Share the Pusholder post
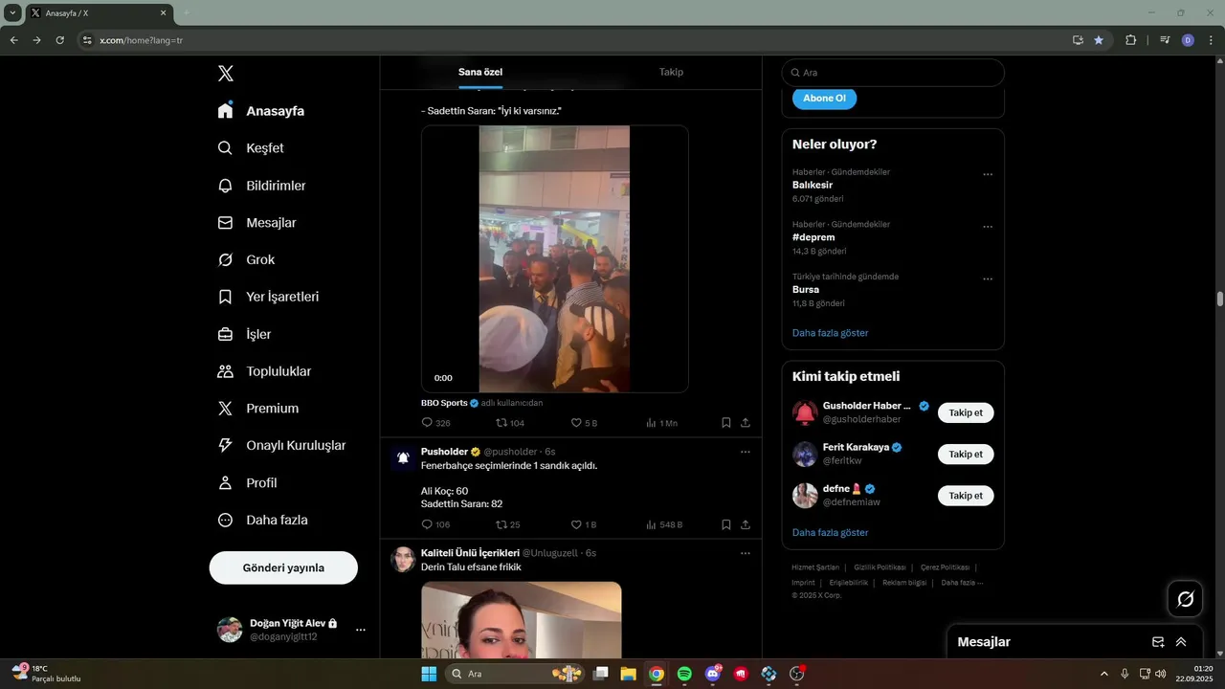 [x=746, y=524]
